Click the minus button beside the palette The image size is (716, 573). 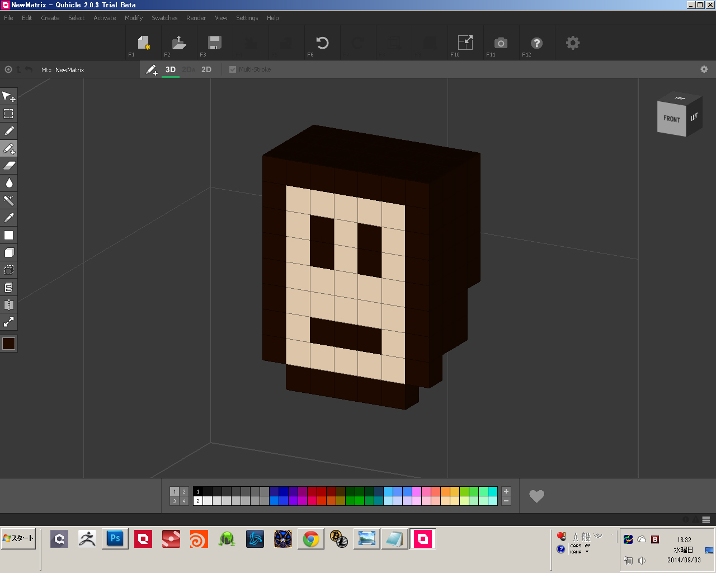[x=506, y=501]
